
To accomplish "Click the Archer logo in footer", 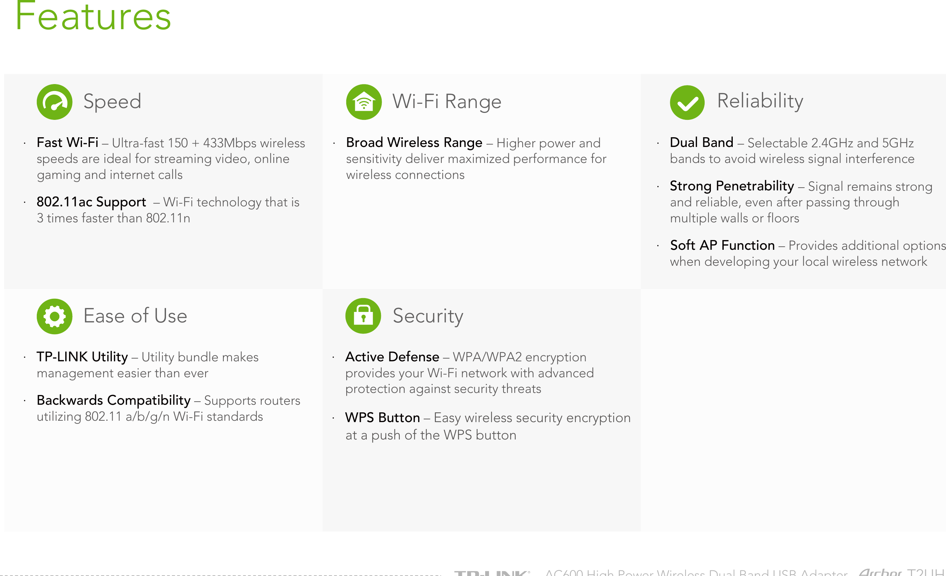I will [880, 572].
